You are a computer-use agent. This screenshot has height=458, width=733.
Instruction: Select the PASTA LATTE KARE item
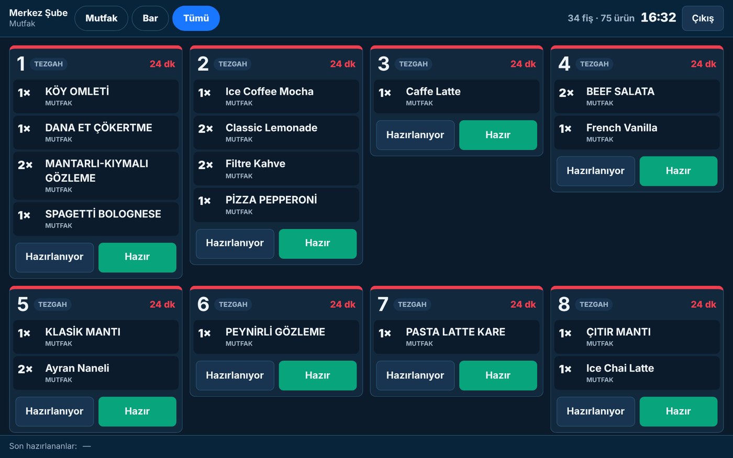[457, 337]
